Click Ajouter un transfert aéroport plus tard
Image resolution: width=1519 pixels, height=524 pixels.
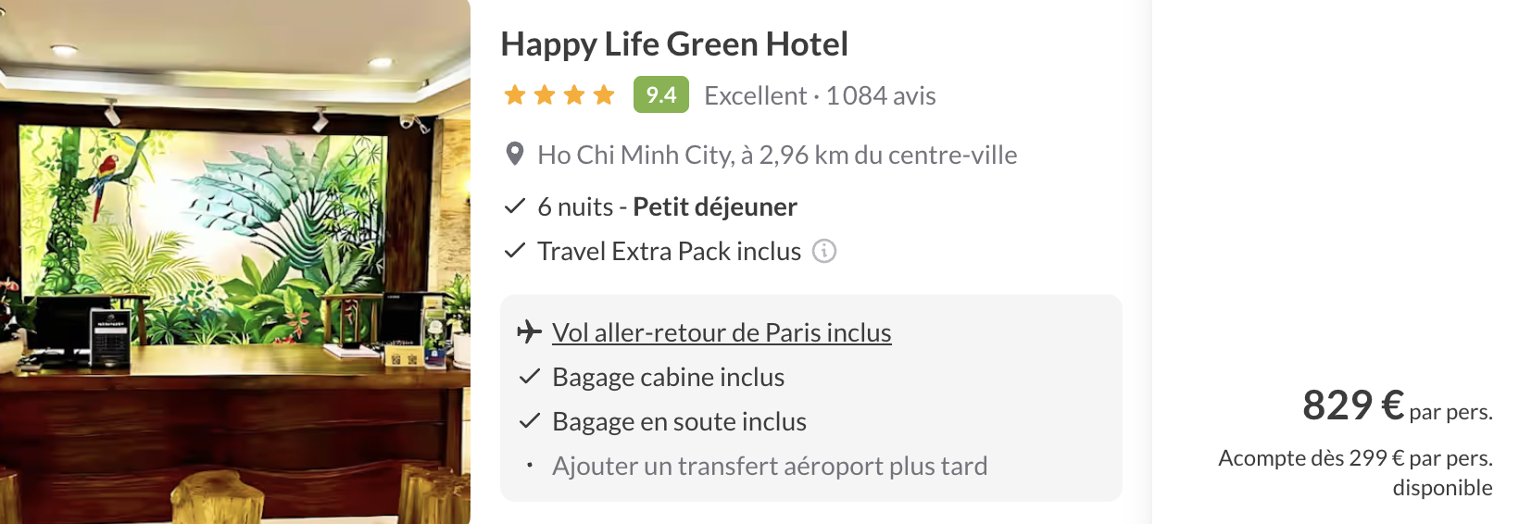click(770, 466)
